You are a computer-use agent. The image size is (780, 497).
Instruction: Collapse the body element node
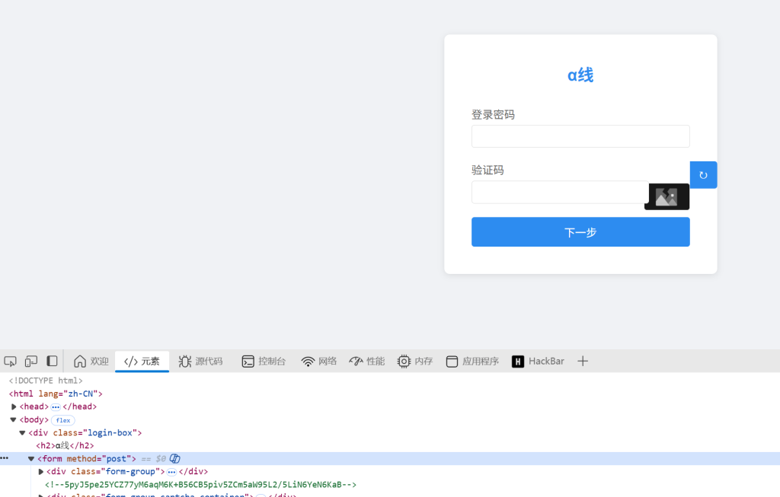(14, 420)
